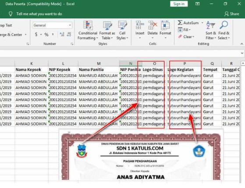Select the Nama Kepsek header cell
This screenshot has width=245, height=188.
coord(32,70)
